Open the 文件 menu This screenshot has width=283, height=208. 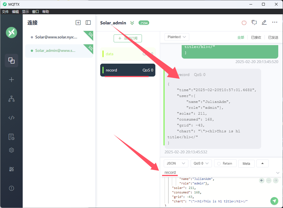(x=5, y=11)
